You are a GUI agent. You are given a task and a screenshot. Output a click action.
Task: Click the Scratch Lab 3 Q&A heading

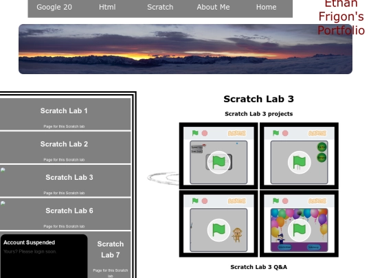click(258, 267)
